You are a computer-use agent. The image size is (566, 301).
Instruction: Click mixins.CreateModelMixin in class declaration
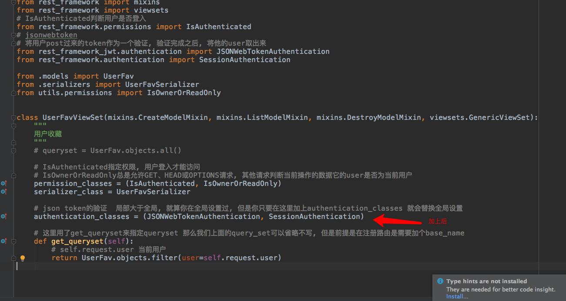[157, 117]
